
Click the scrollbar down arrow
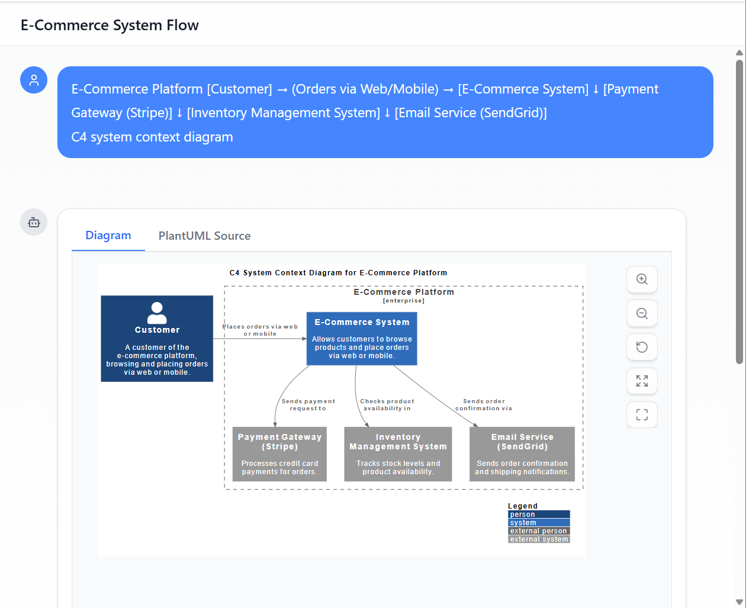coord(739,602)
